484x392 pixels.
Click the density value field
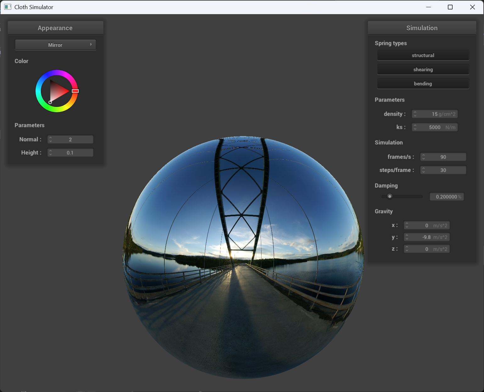click(435, 114)
